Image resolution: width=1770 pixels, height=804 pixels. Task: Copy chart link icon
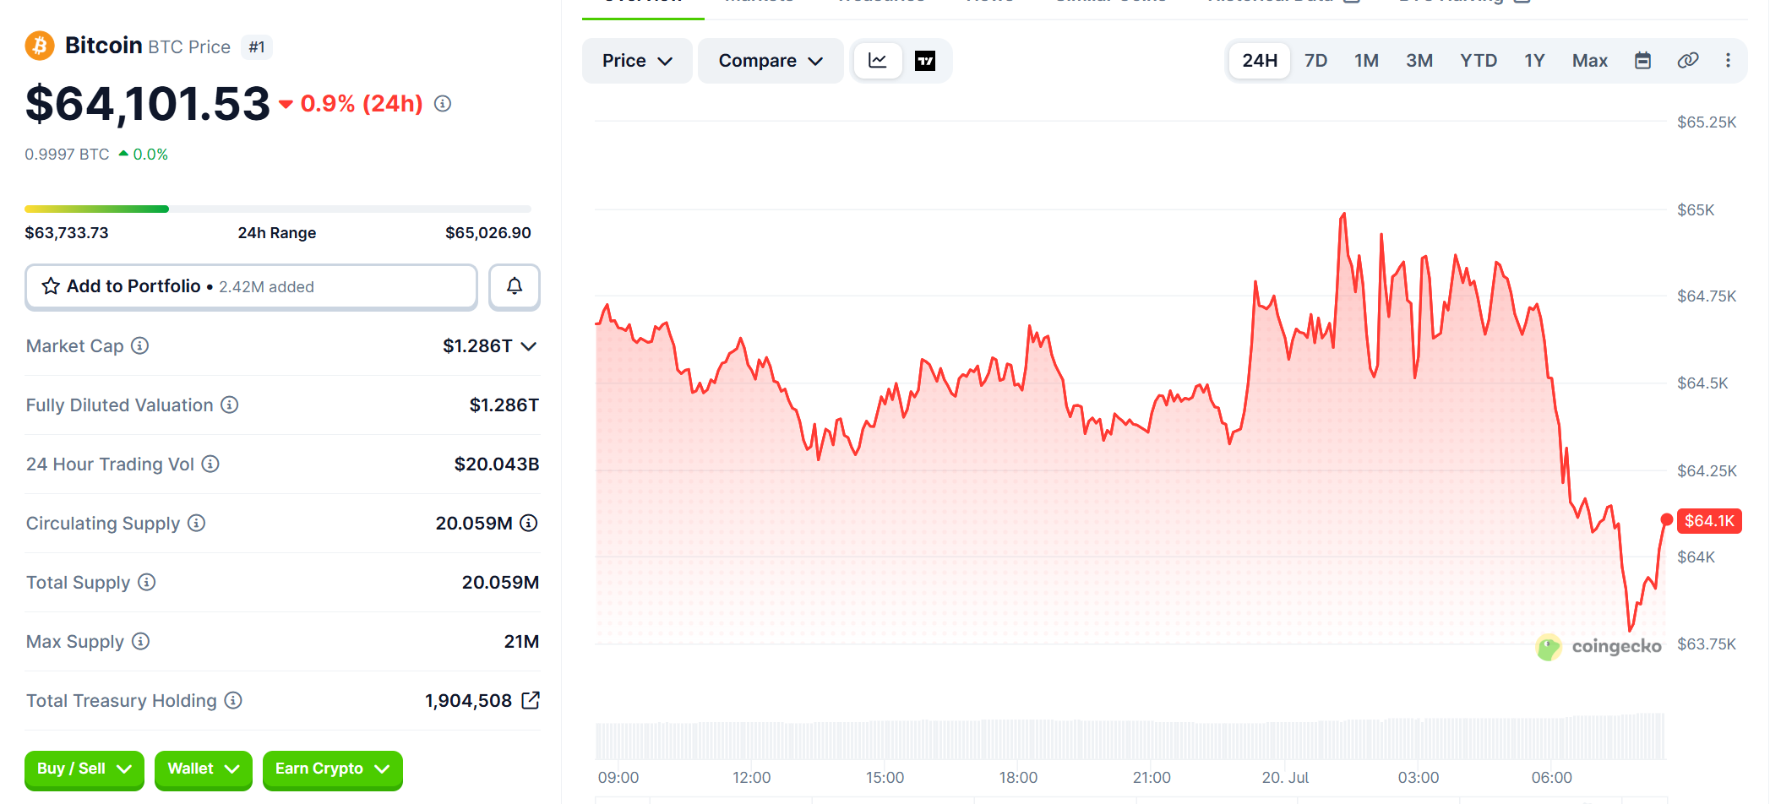(x=1688, y=61)
